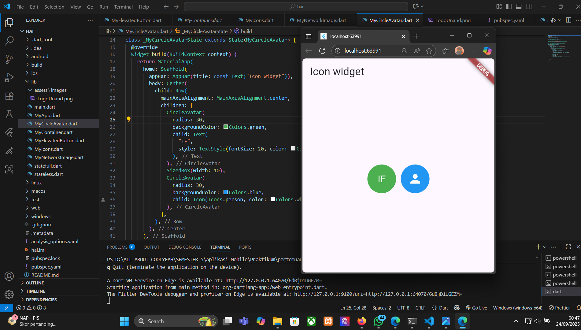Click the lightbulb code action icon
581x330 pixels.
[129, 119]
